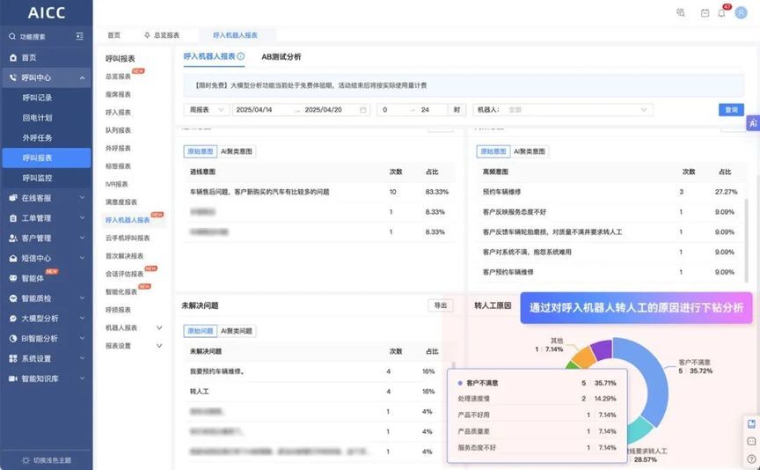The width and height of the screenshot is (760, 470).
Task: Collapse the sidebar with the fold icon
Action: coord(79,36)
